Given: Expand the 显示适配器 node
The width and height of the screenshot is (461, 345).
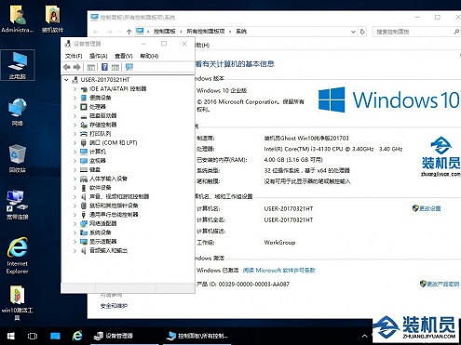Looking at the screenshot, I should pyautogui.click(x=75, y=242).
